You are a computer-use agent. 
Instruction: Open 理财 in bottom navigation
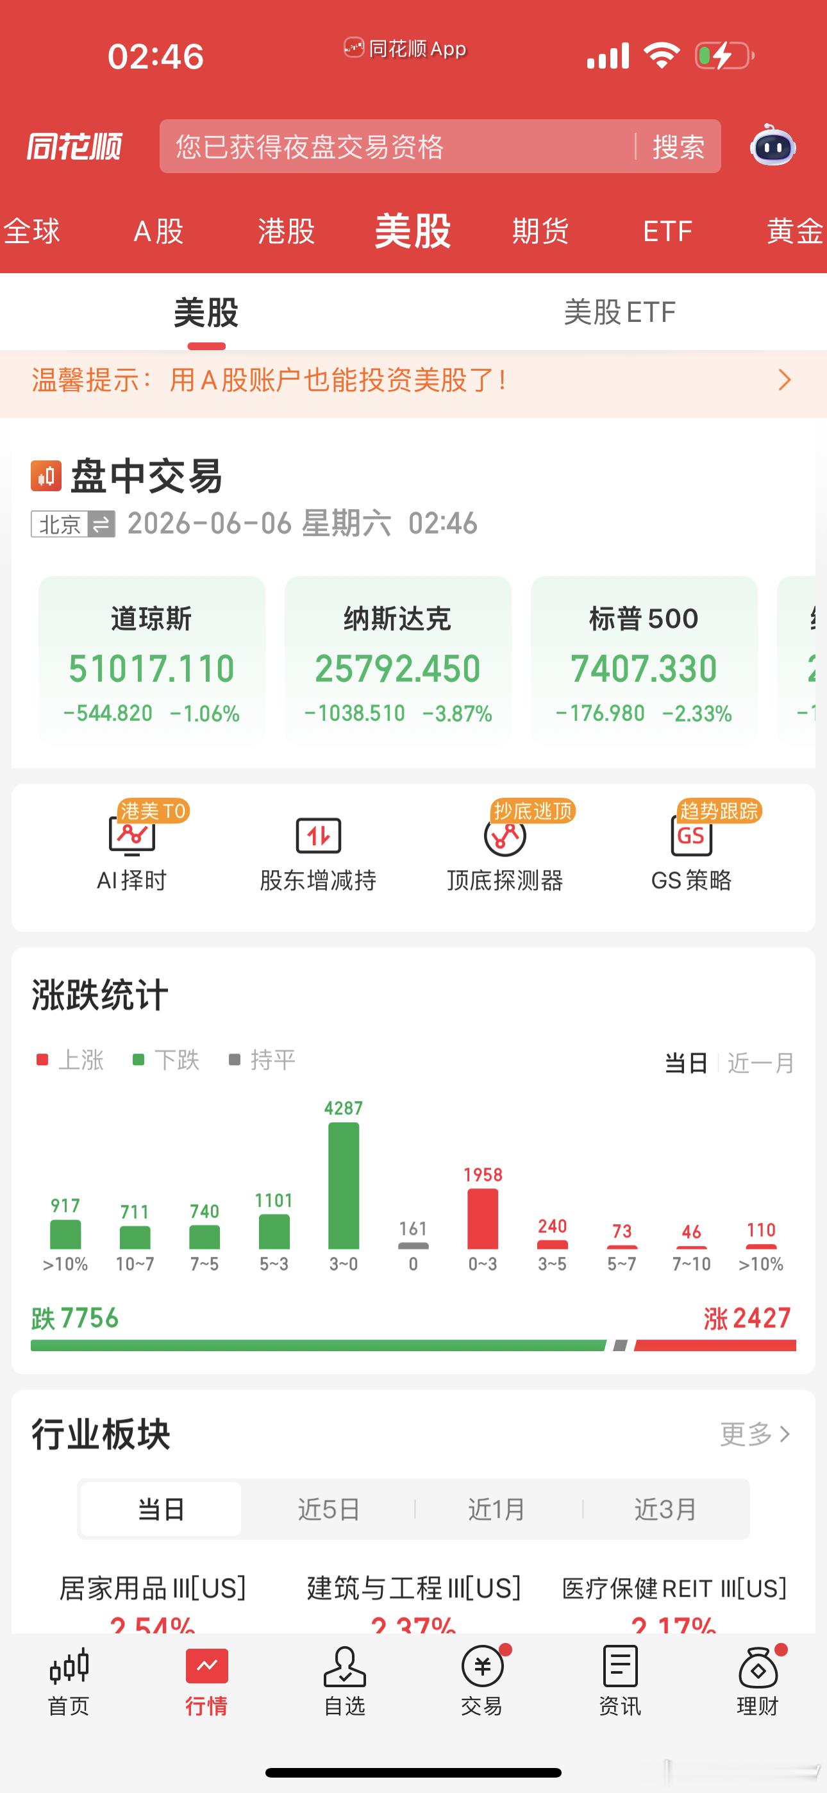(x=758, y=1681)
